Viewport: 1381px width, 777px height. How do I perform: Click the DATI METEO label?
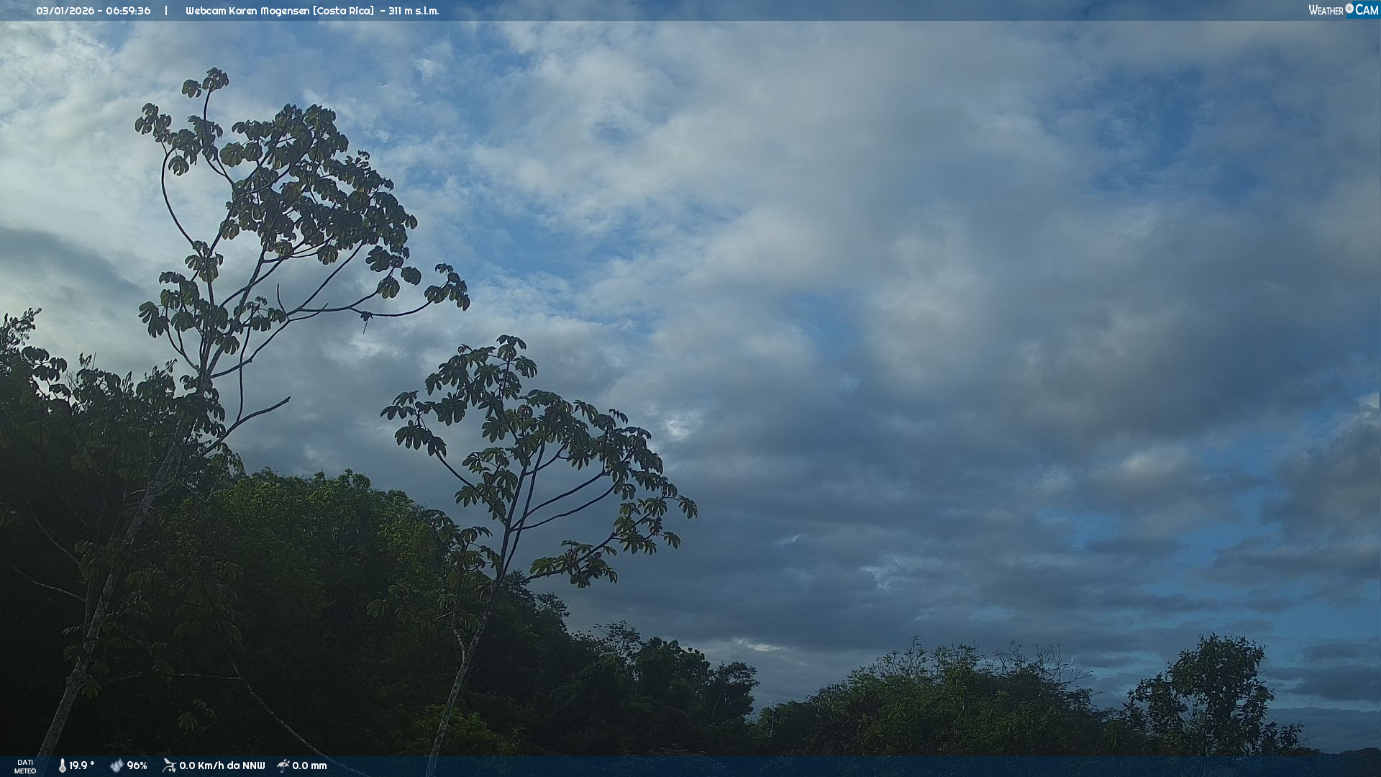[x=25, y=766]
